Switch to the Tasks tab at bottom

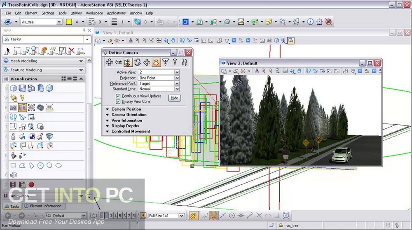tap(12, 207)
